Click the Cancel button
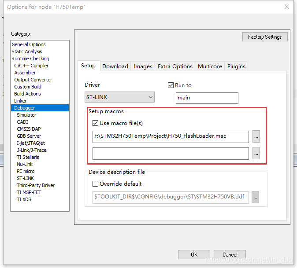 (230, 254)
